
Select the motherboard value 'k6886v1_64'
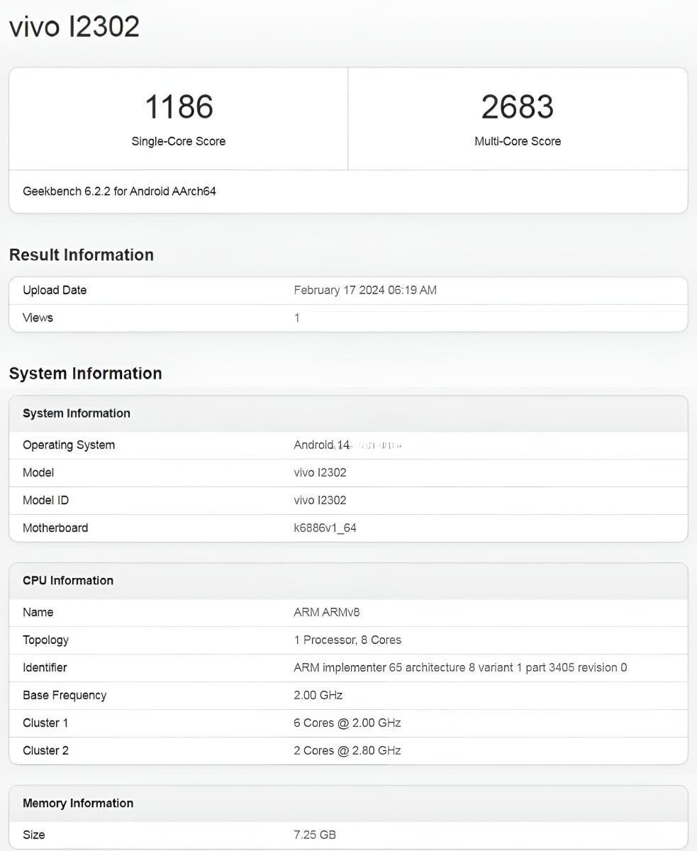point(325,528)
